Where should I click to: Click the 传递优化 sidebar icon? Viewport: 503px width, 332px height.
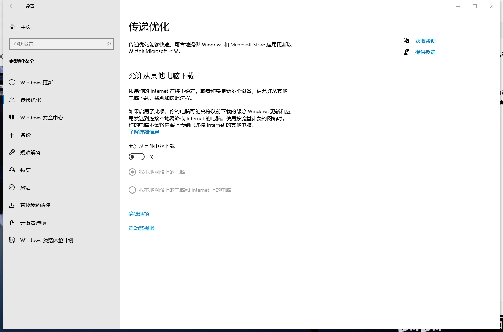(12, 100)
